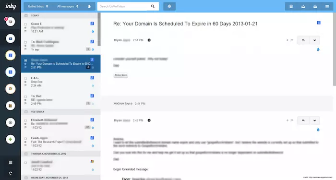Open the Grace E. 10:21 AM email
This screenshot has height=180, width=336.
[60, 27]
